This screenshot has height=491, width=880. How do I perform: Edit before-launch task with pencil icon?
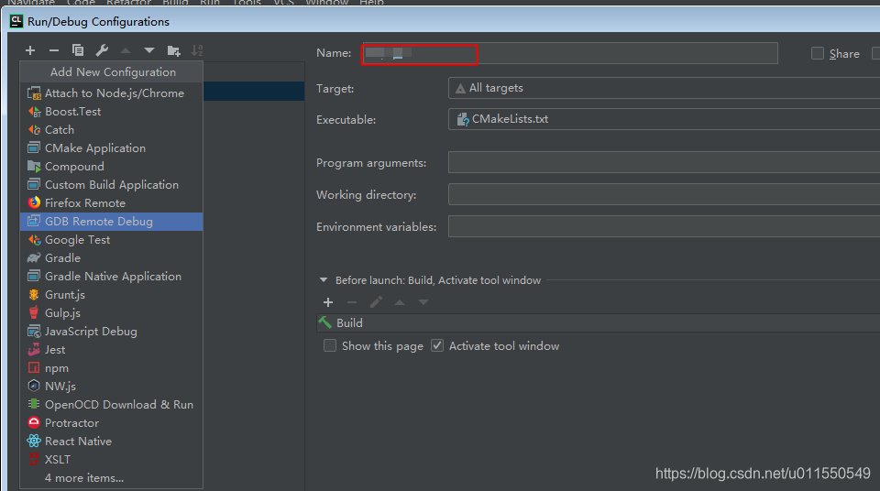click(x=376, y=302)
